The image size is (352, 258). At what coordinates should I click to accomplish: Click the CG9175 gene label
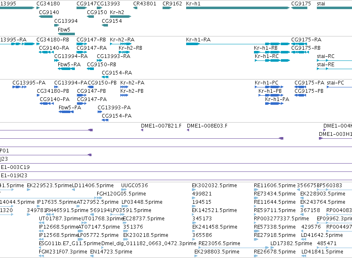coord(301,4)
